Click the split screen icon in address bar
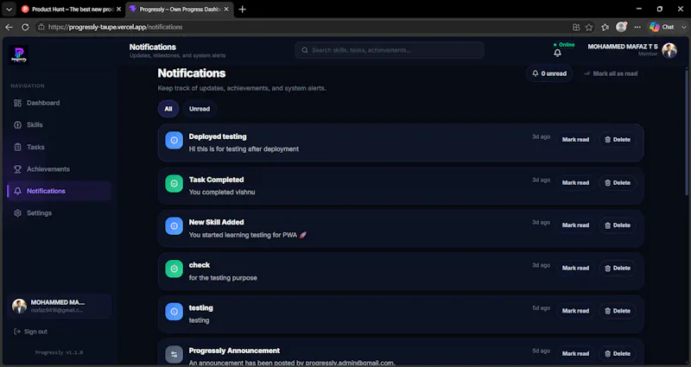 (x=576, y=27)
